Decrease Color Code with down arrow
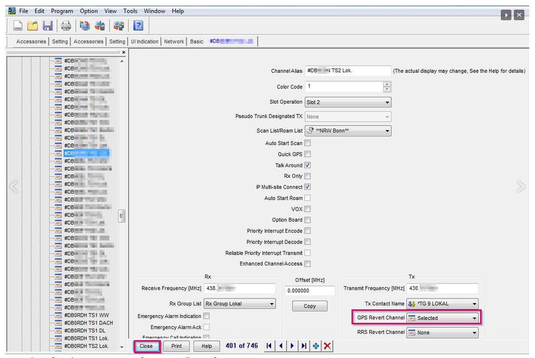 pos(387,89)
